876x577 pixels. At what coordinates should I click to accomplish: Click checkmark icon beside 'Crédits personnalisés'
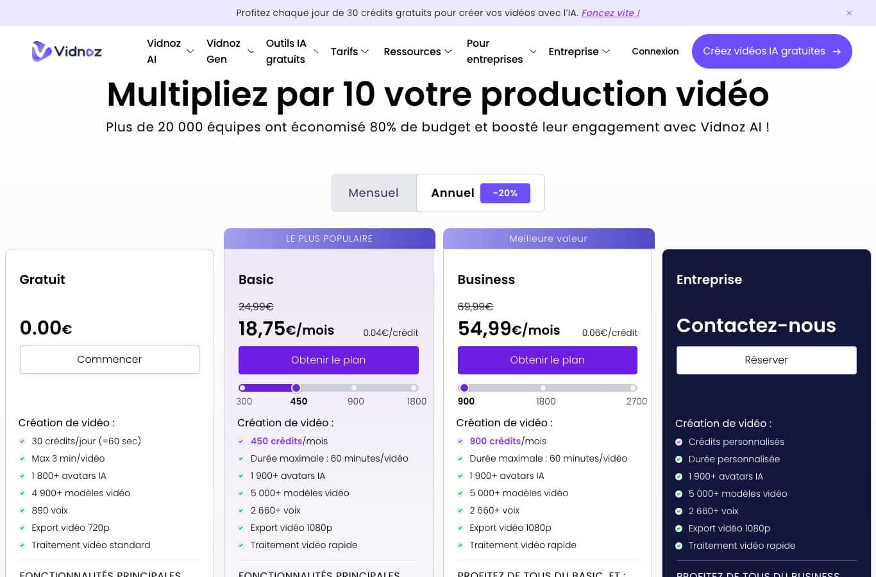coord(679,442)
